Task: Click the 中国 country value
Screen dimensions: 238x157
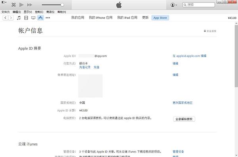Action: point(82,103)
